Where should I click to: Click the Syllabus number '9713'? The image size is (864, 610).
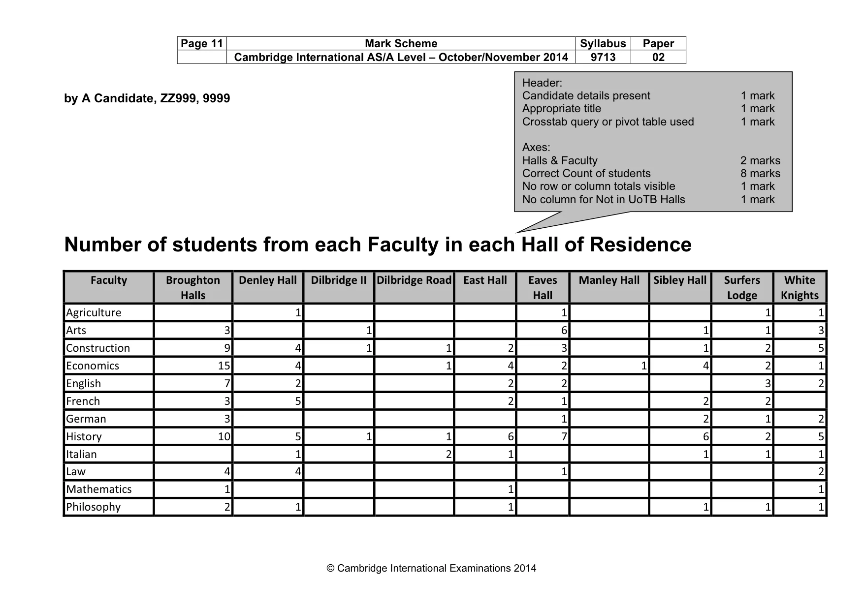click(x=603, y=57)
